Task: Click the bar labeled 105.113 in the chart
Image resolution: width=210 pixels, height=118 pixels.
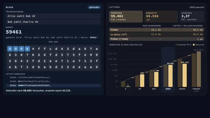Action: [x=185, y=75]
